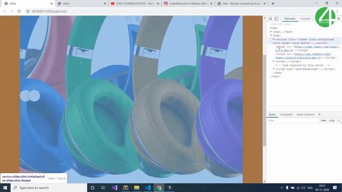Open blue VS Code taskbar icon
Viewport: 342px width, 192px height.
tap(148, 188)
